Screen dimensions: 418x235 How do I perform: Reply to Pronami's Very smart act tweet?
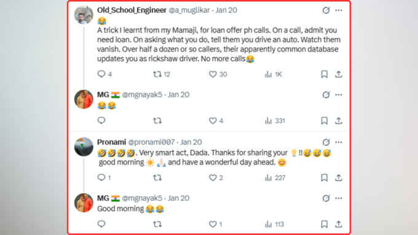pyautogui.click(x=104, y=177)
